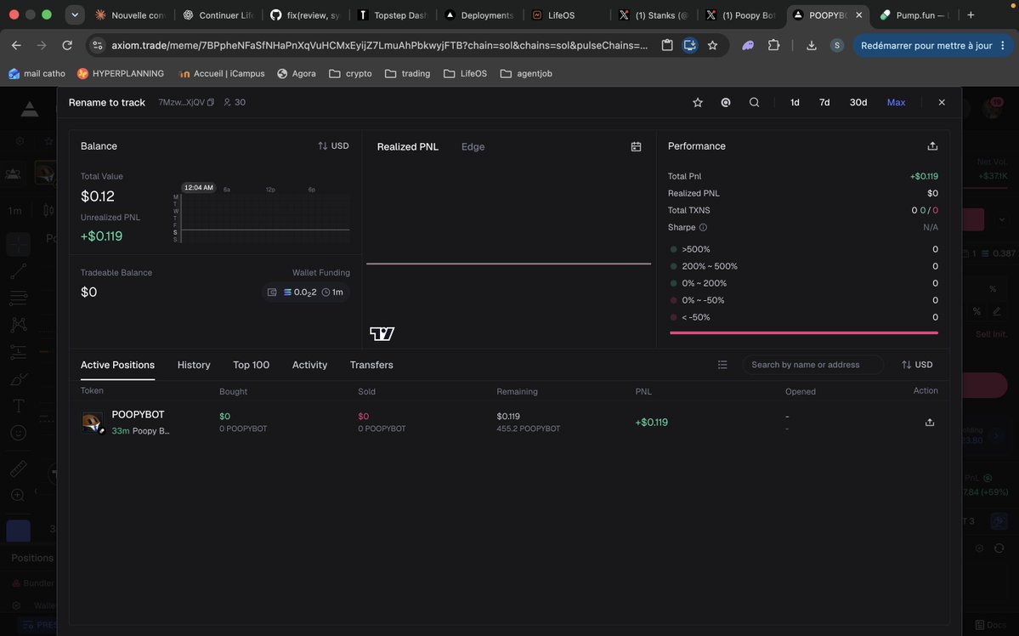Open the Realized PNL calendar icon
1019x636 pixels.
click(x=636, y=147)
